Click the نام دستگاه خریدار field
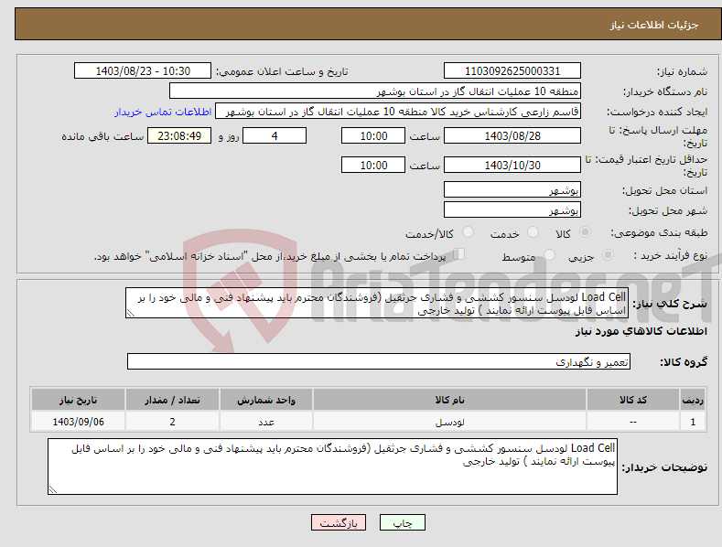Screen dimensions: 722x547 [x=375, y=91]
